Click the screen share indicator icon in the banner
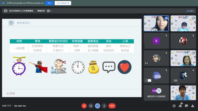This screenshot has width=198, height=111. click(x=6, y=11)
